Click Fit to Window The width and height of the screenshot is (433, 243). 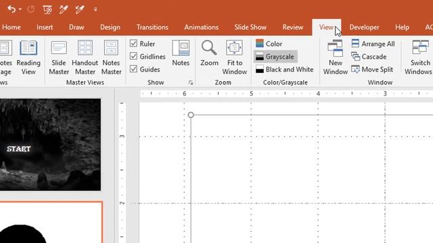(x=235, y=57)
